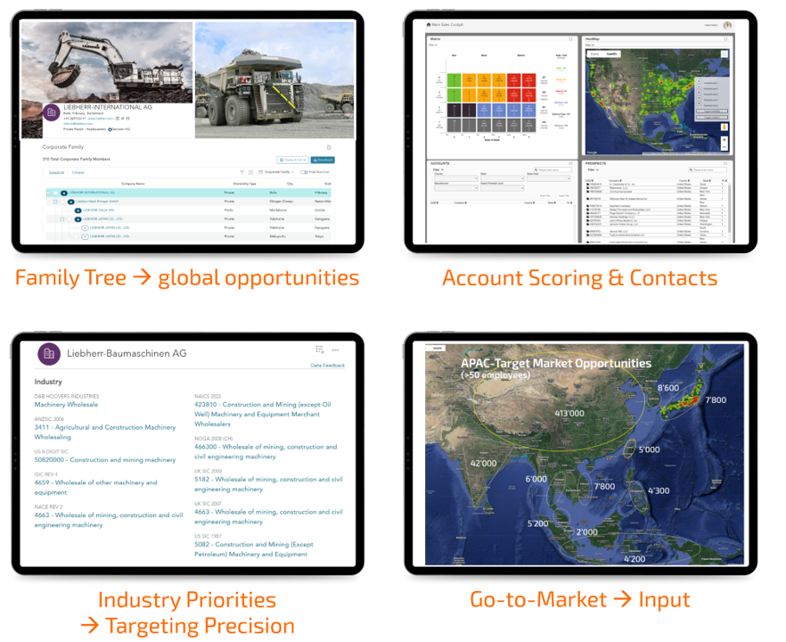Click the purple Liebherr-International AG company logo

(51, 112)
